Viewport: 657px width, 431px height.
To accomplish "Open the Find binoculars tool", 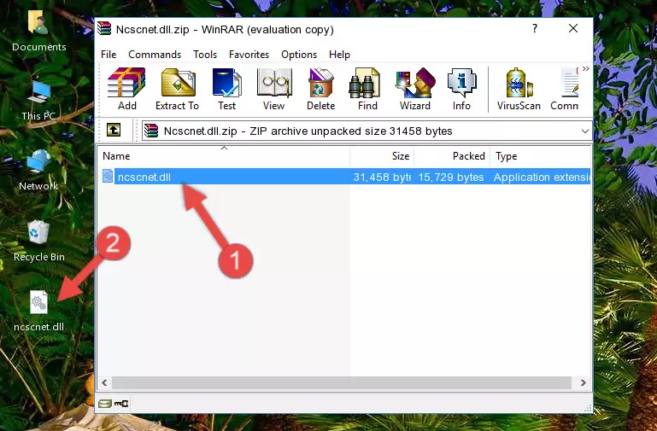I will click(367, 89).
